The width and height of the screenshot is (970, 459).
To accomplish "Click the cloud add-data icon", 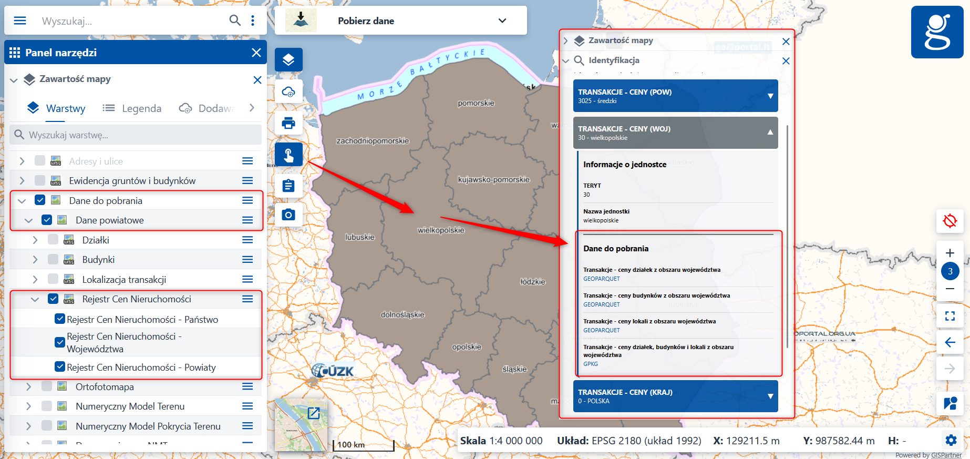I will (x=288, y=92).
